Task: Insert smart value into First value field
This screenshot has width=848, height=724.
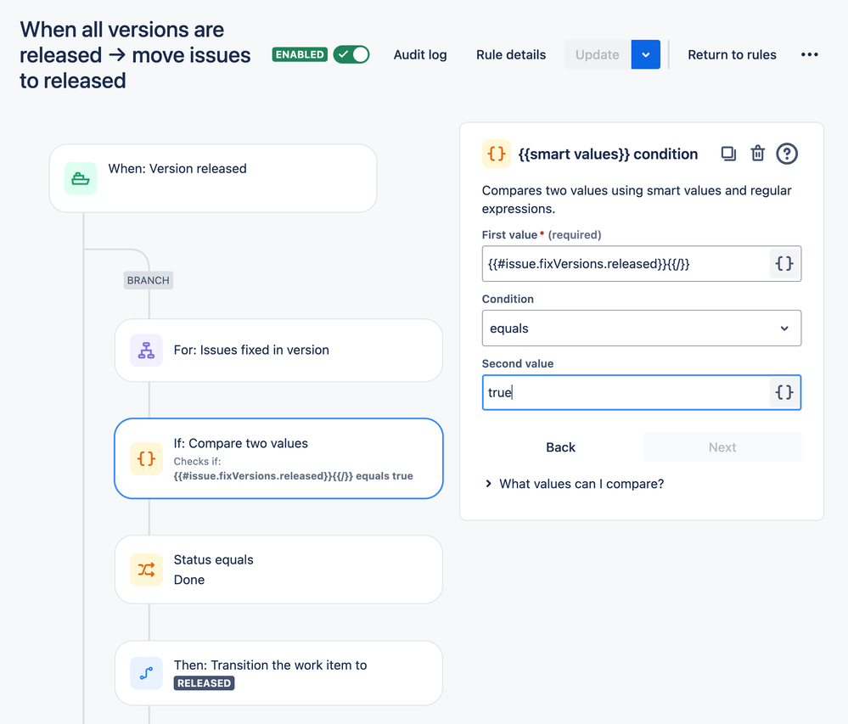Action: point(784,264)
